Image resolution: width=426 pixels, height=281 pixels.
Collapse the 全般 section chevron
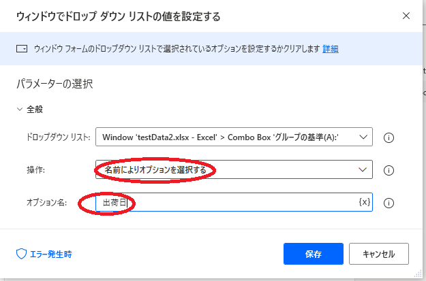[19, 109]
